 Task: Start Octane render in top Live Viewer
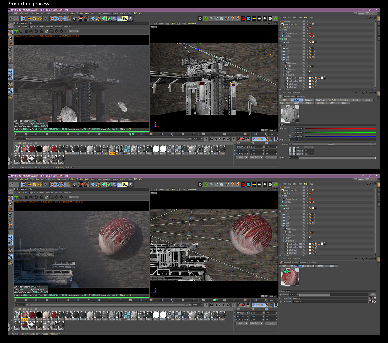(x=16, y=31)
